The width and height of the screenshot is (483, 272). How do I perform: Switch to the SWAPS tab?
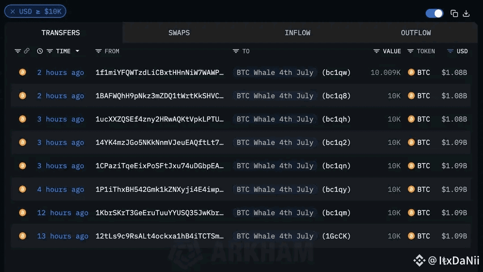(x=179, y=33)
